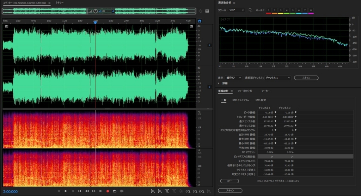Enable hold slot 5 (green)

293,10
